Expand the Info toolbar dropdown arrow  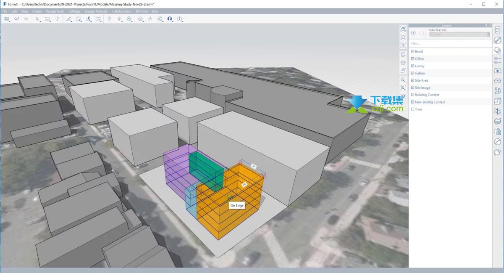pyautogui.click(x=182, y=21)
